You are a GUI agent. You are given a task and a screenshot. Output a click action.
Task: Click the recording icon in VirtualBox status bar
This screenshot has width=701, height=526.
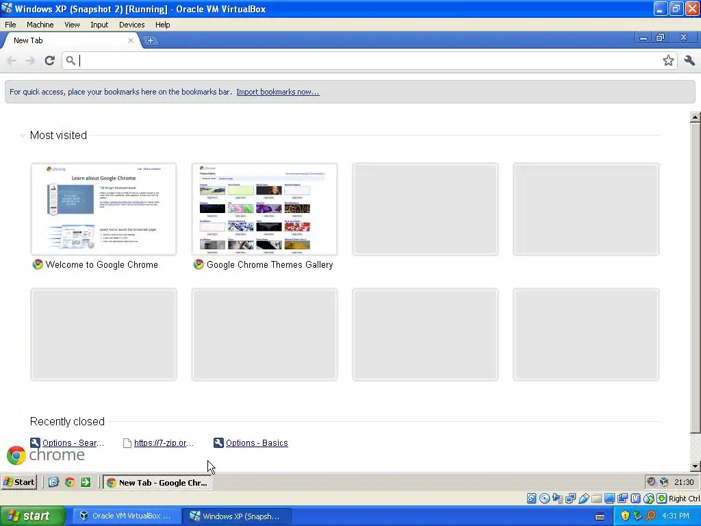pyautogui.click(x=622, y=499)
